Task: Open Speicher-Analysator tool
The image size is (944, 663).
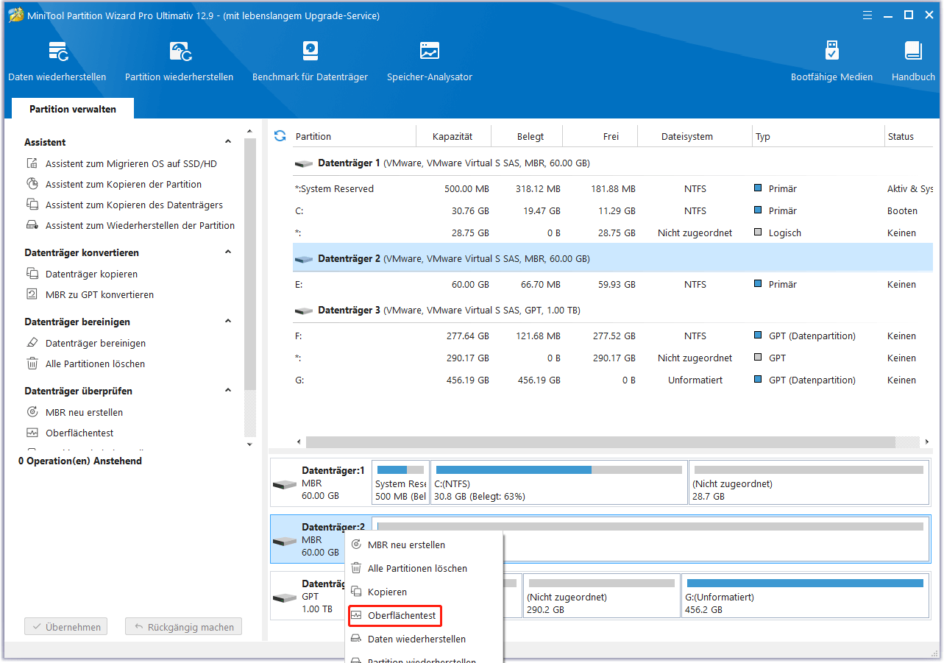Action: [430, 62]
